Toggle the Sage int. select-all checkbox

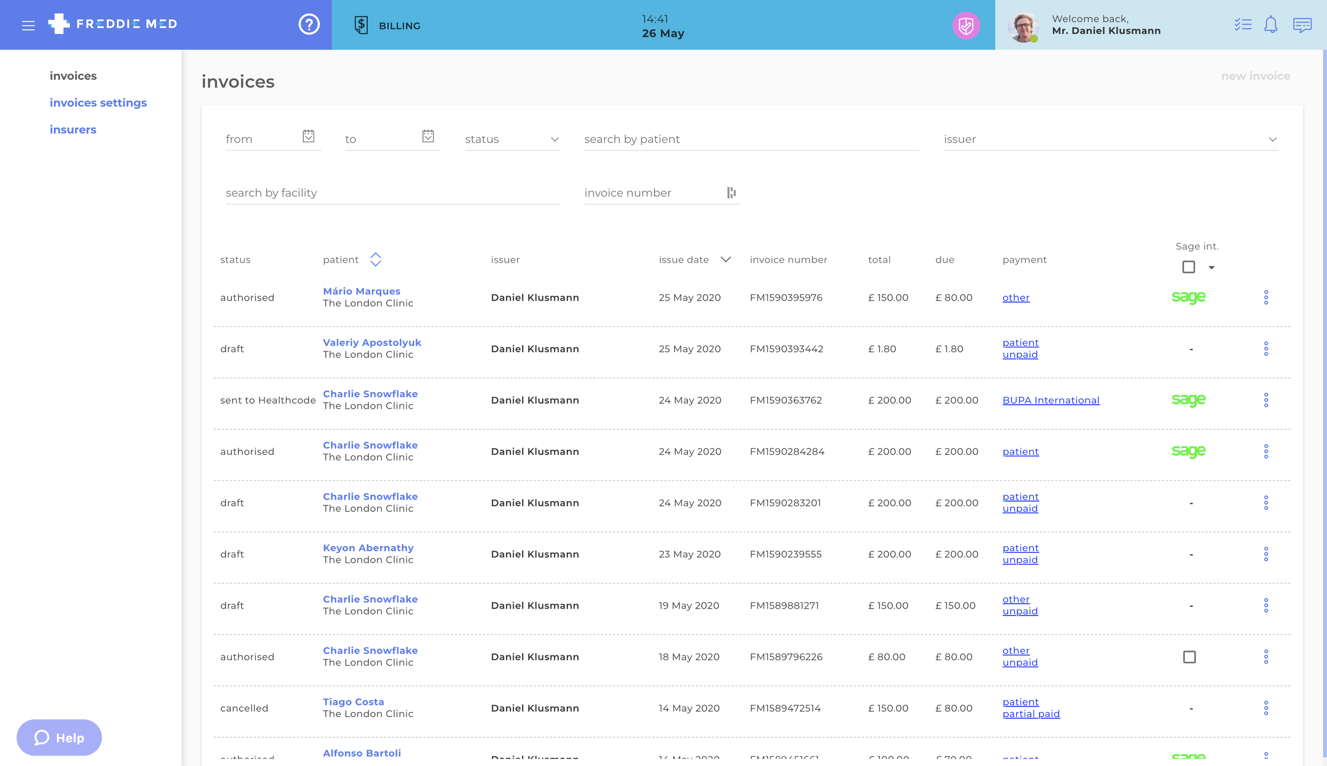coord(1189,267)
